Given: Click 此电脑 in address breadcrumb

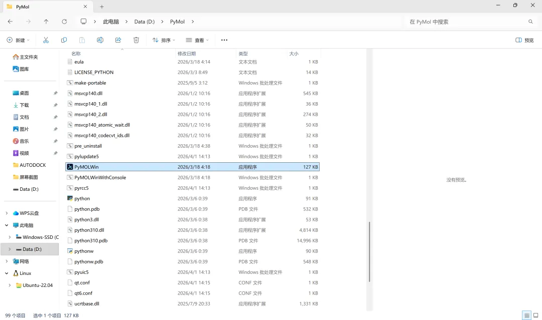Looking at the screenshot, I should click(x=111, y=22).
